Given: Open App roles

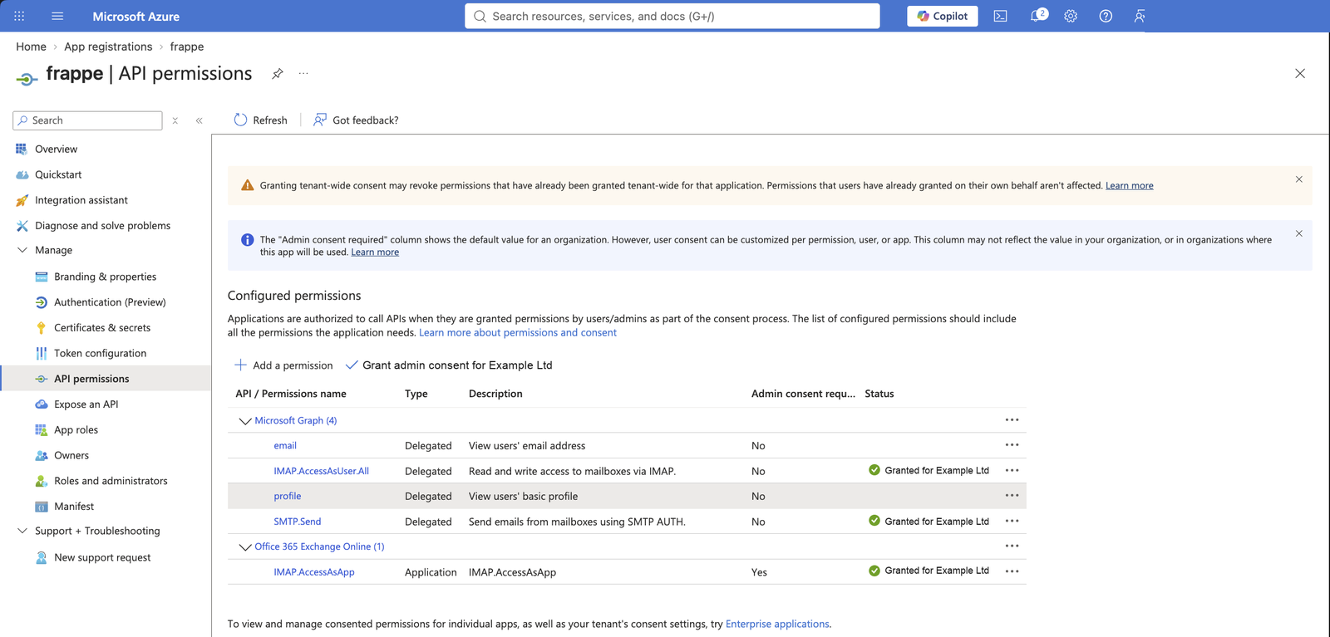Looking at the screenshot, I should pos(76,429).
